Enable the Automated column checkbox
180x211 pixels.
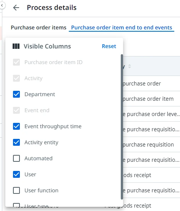point(16,158)
